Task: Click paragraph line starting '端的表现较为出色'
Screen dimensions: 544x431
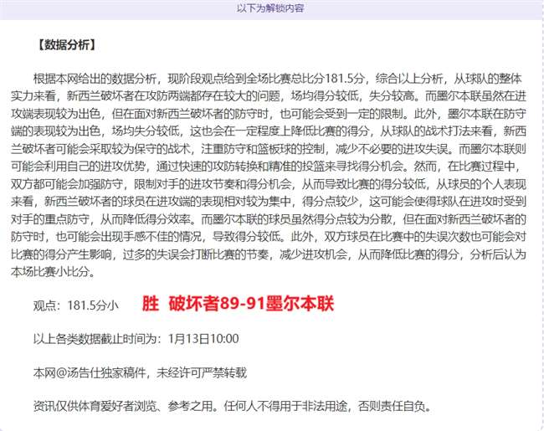Action: 269,131
